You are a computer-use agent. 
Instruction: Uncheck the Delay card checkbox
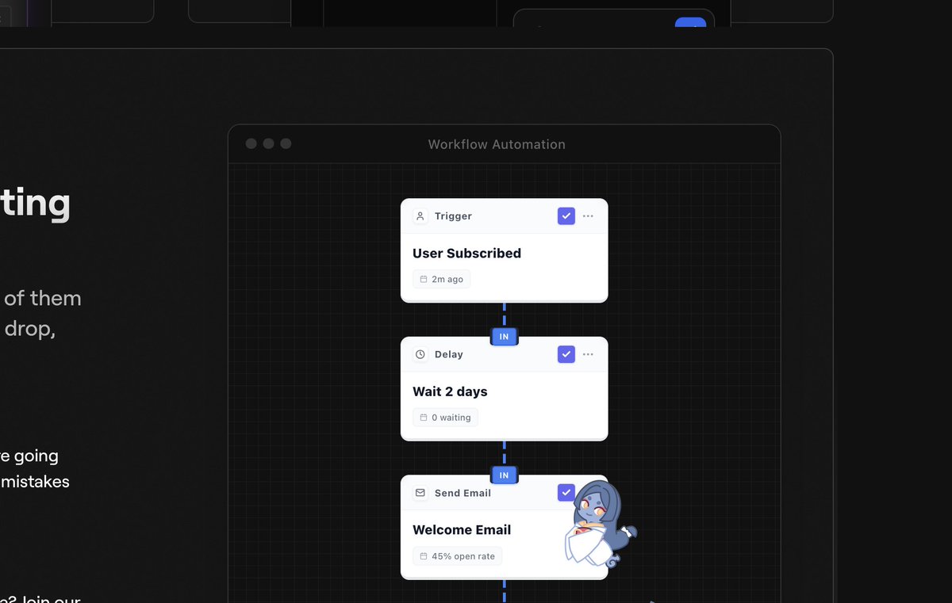coord(566,354)
